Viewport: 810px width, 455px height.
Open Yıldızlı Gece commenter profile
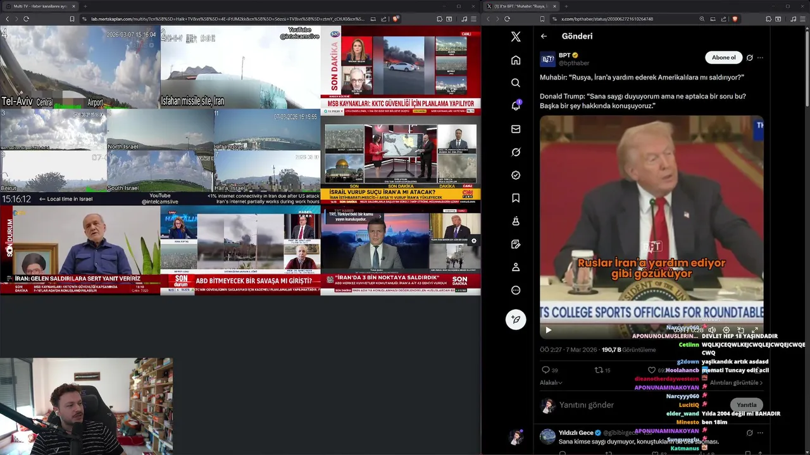[576, 433]
